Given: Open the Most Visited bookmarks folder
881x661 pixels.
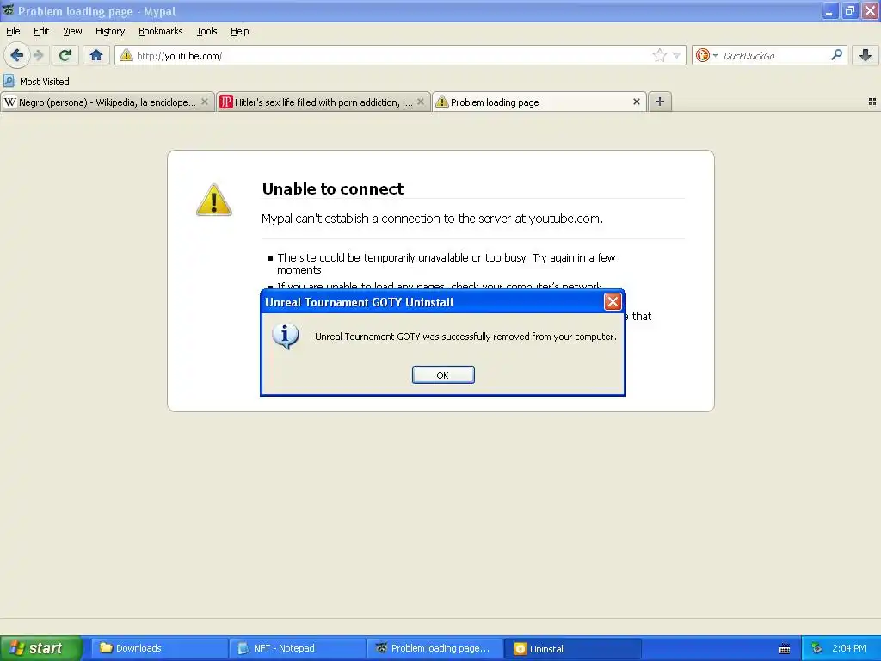Looking at the screenshot, I should (36, 82).
